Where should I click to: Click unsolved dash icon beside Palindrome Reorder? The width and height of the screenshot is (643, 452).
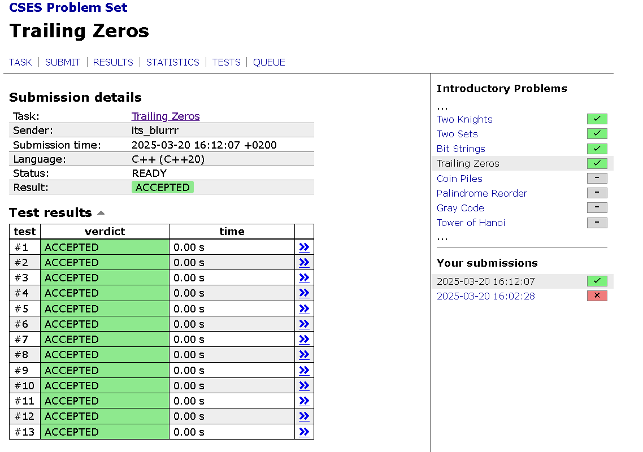pos(597,193)
